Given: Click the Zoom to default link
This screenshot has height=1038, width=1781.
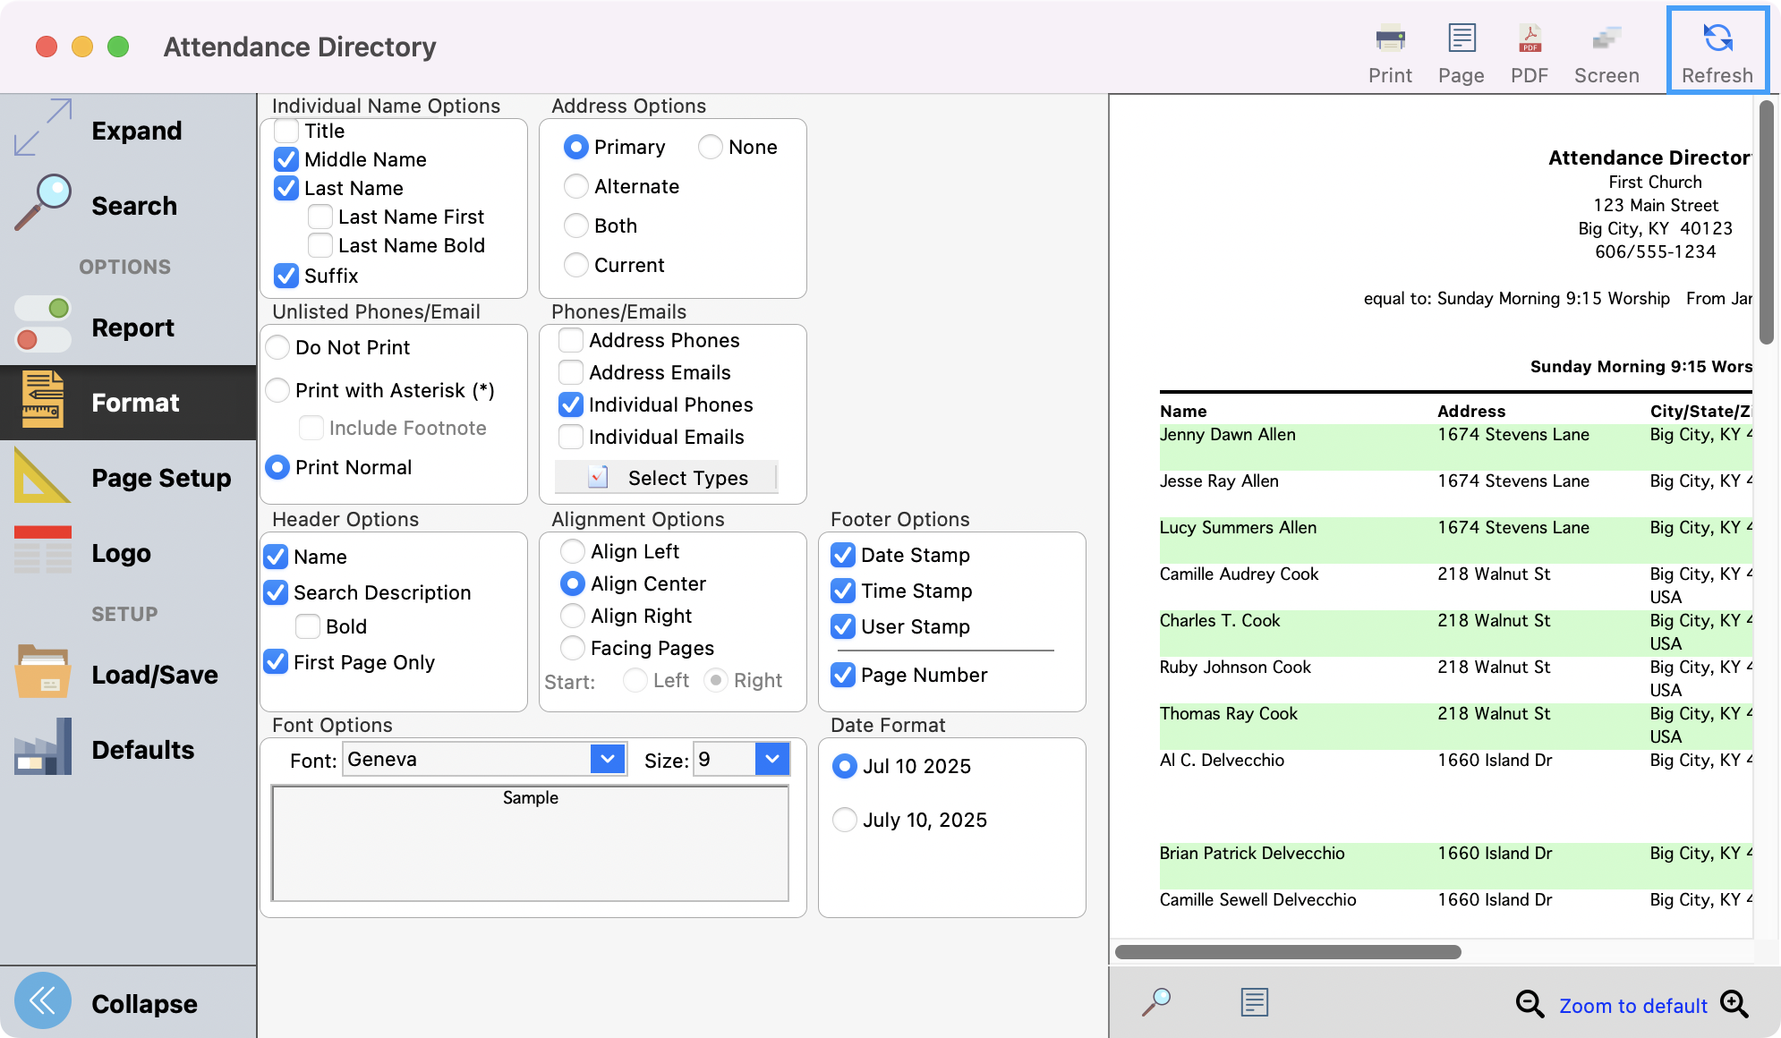Looking at the screenshot, I should click(1632, 1004).
